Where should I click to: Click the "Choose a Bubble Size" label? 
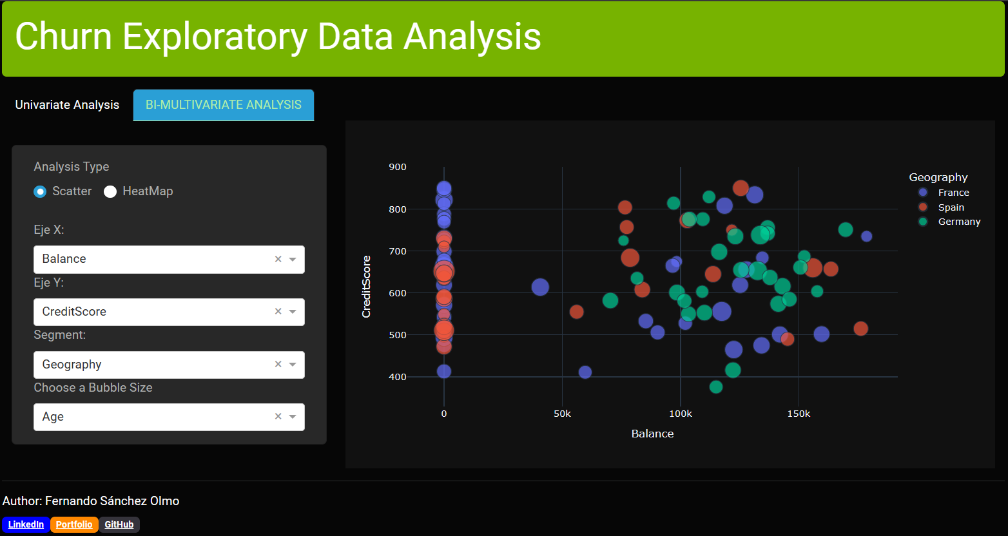point(93,388)
